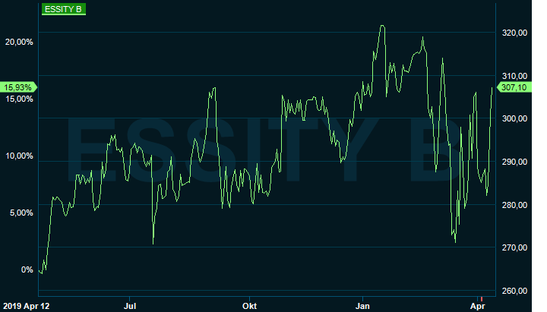This screenshot has height=312, width=547.
Task: Click the Okt date label
Action: pos(249,306)
